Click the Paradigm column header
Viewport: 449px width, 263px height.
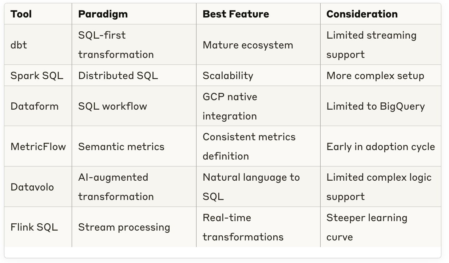click(103, 14)
